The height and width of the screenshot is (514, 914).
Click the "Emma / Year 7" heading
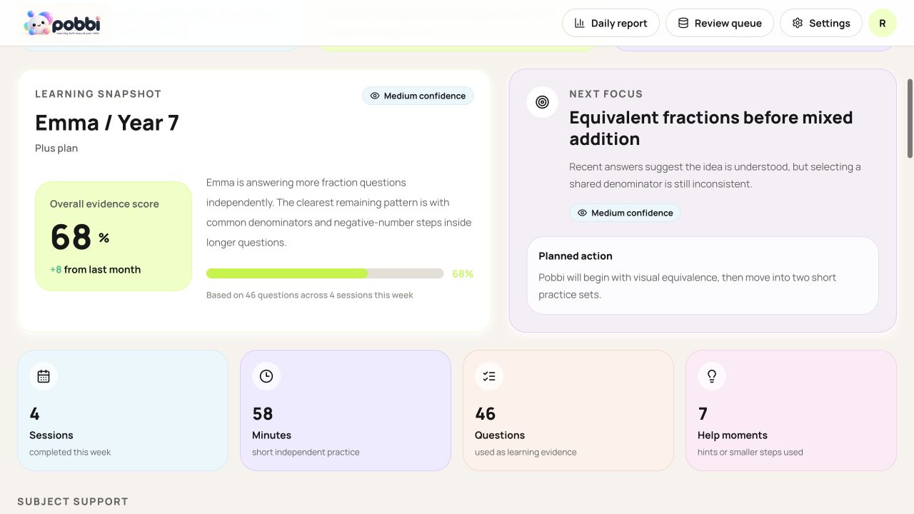(x=107, y=123)
